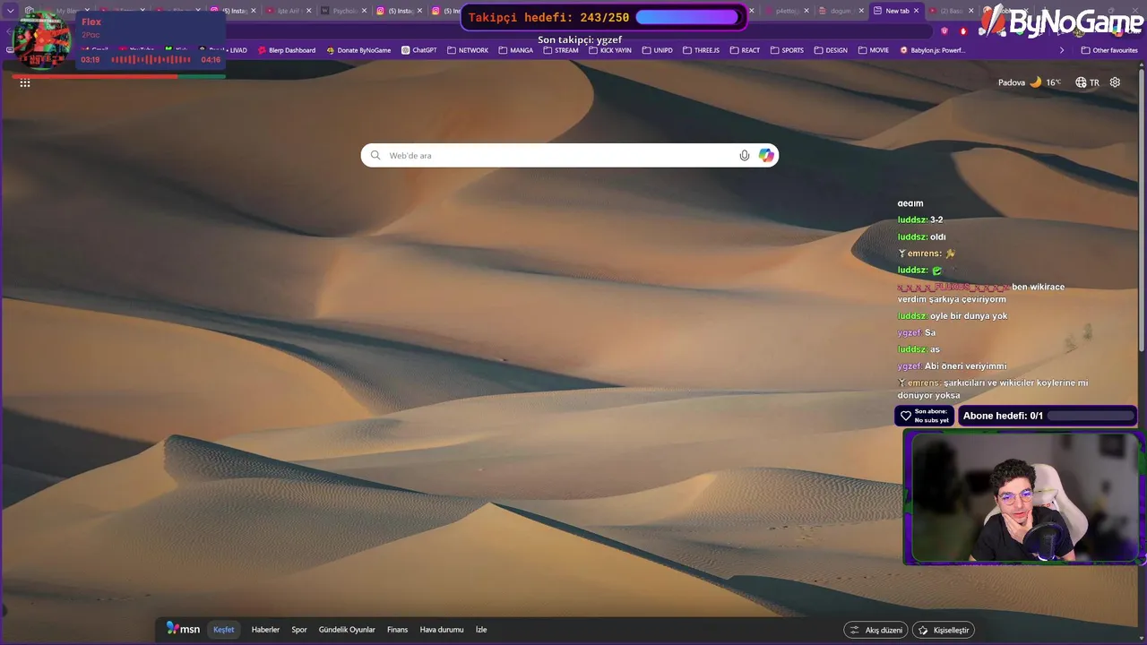Viewport: 1147px width, 645px height.
Task: Open the İzle section
Action: pyautogui.click(x=481, y=630)
